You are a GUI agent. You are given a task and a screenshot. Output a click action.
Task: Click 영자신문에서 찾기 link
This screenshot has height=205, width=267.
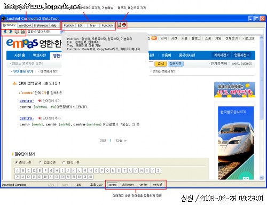click(164, 72)
